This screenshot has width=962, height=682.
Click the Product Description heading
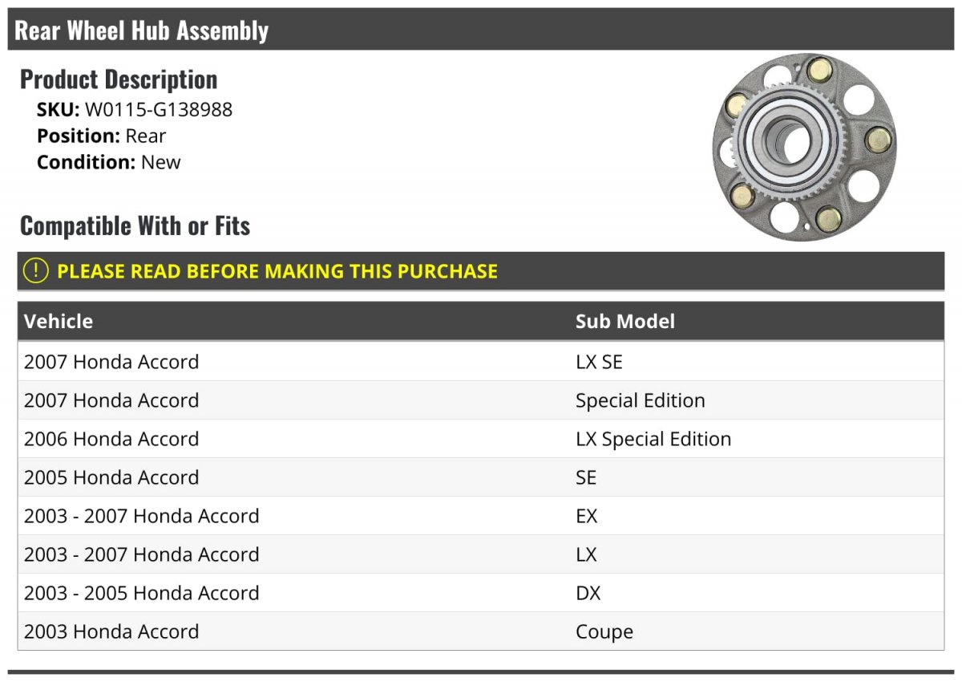pyautogui.click(x=119, y=79)
